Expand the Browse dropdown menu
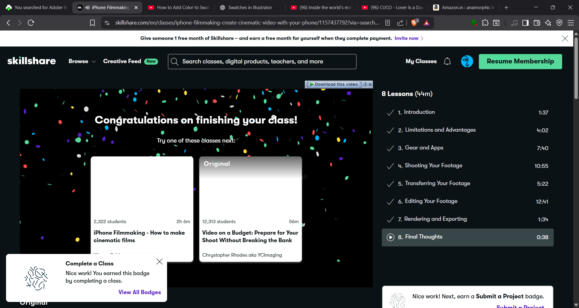Screen dimensions: 579x308 coord(82,61)
